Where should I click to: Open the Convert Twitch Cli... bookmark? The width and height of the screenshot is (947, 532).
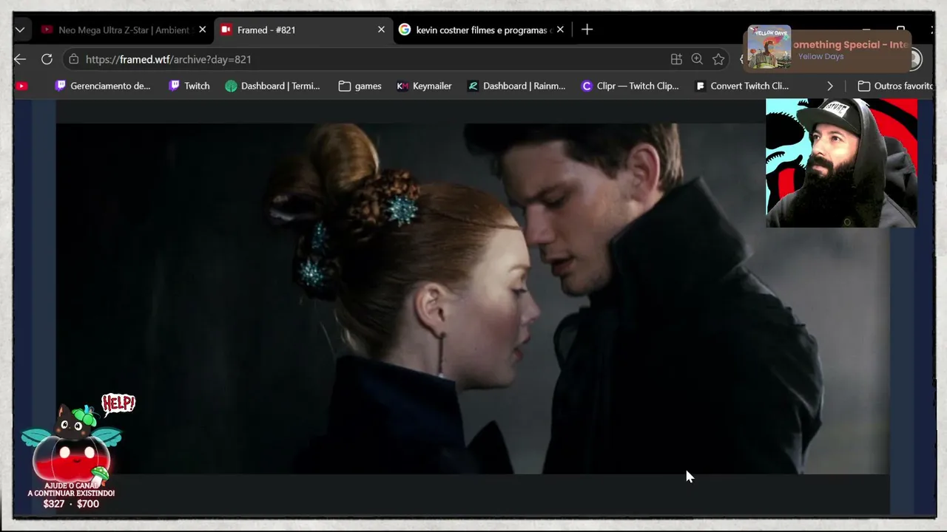click(742, 86)
